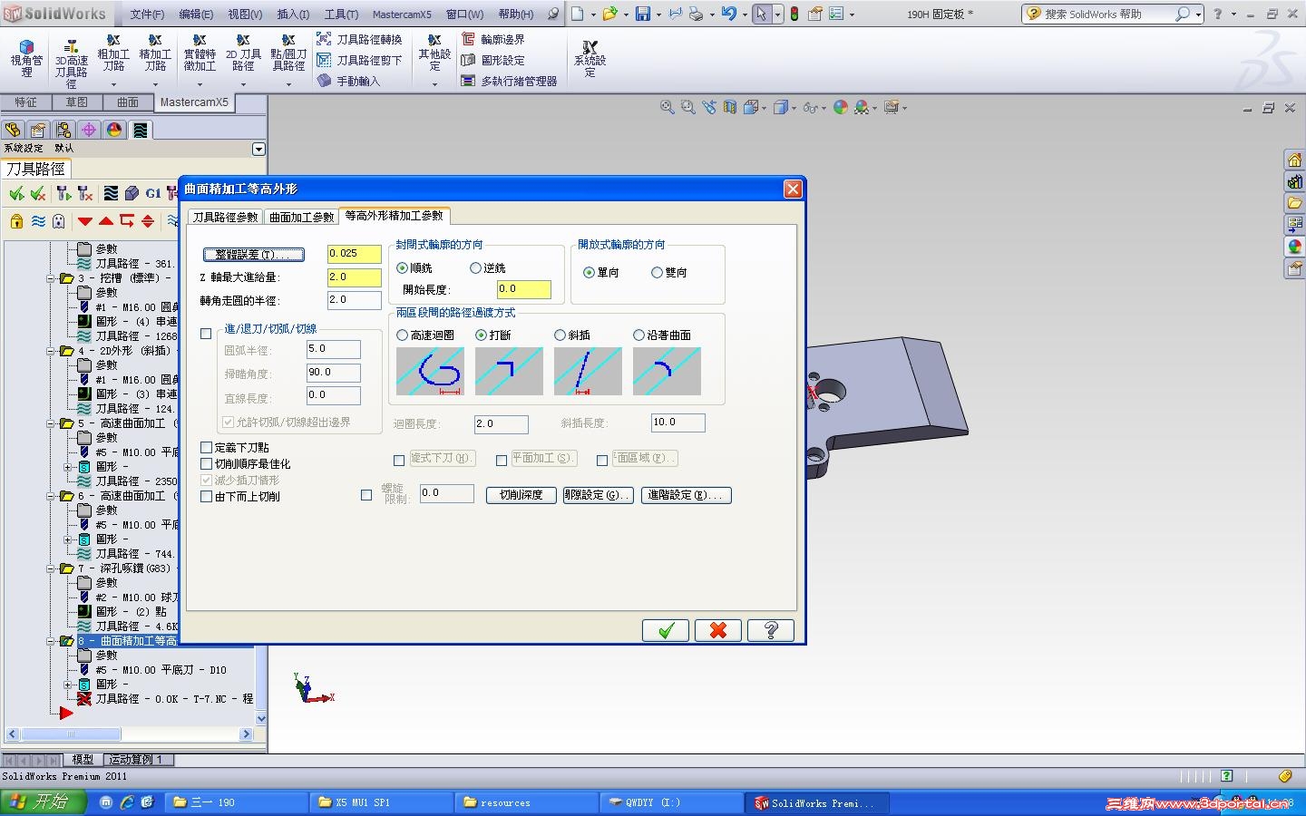
Task: Click 整體誤差(T) button
Action: [x=254, y=255]
